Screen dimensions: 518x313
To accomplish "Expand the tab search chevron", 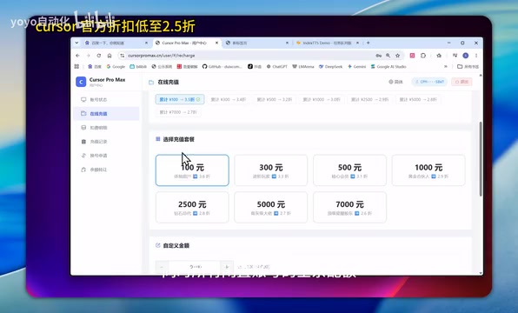I will click(76, 43).
